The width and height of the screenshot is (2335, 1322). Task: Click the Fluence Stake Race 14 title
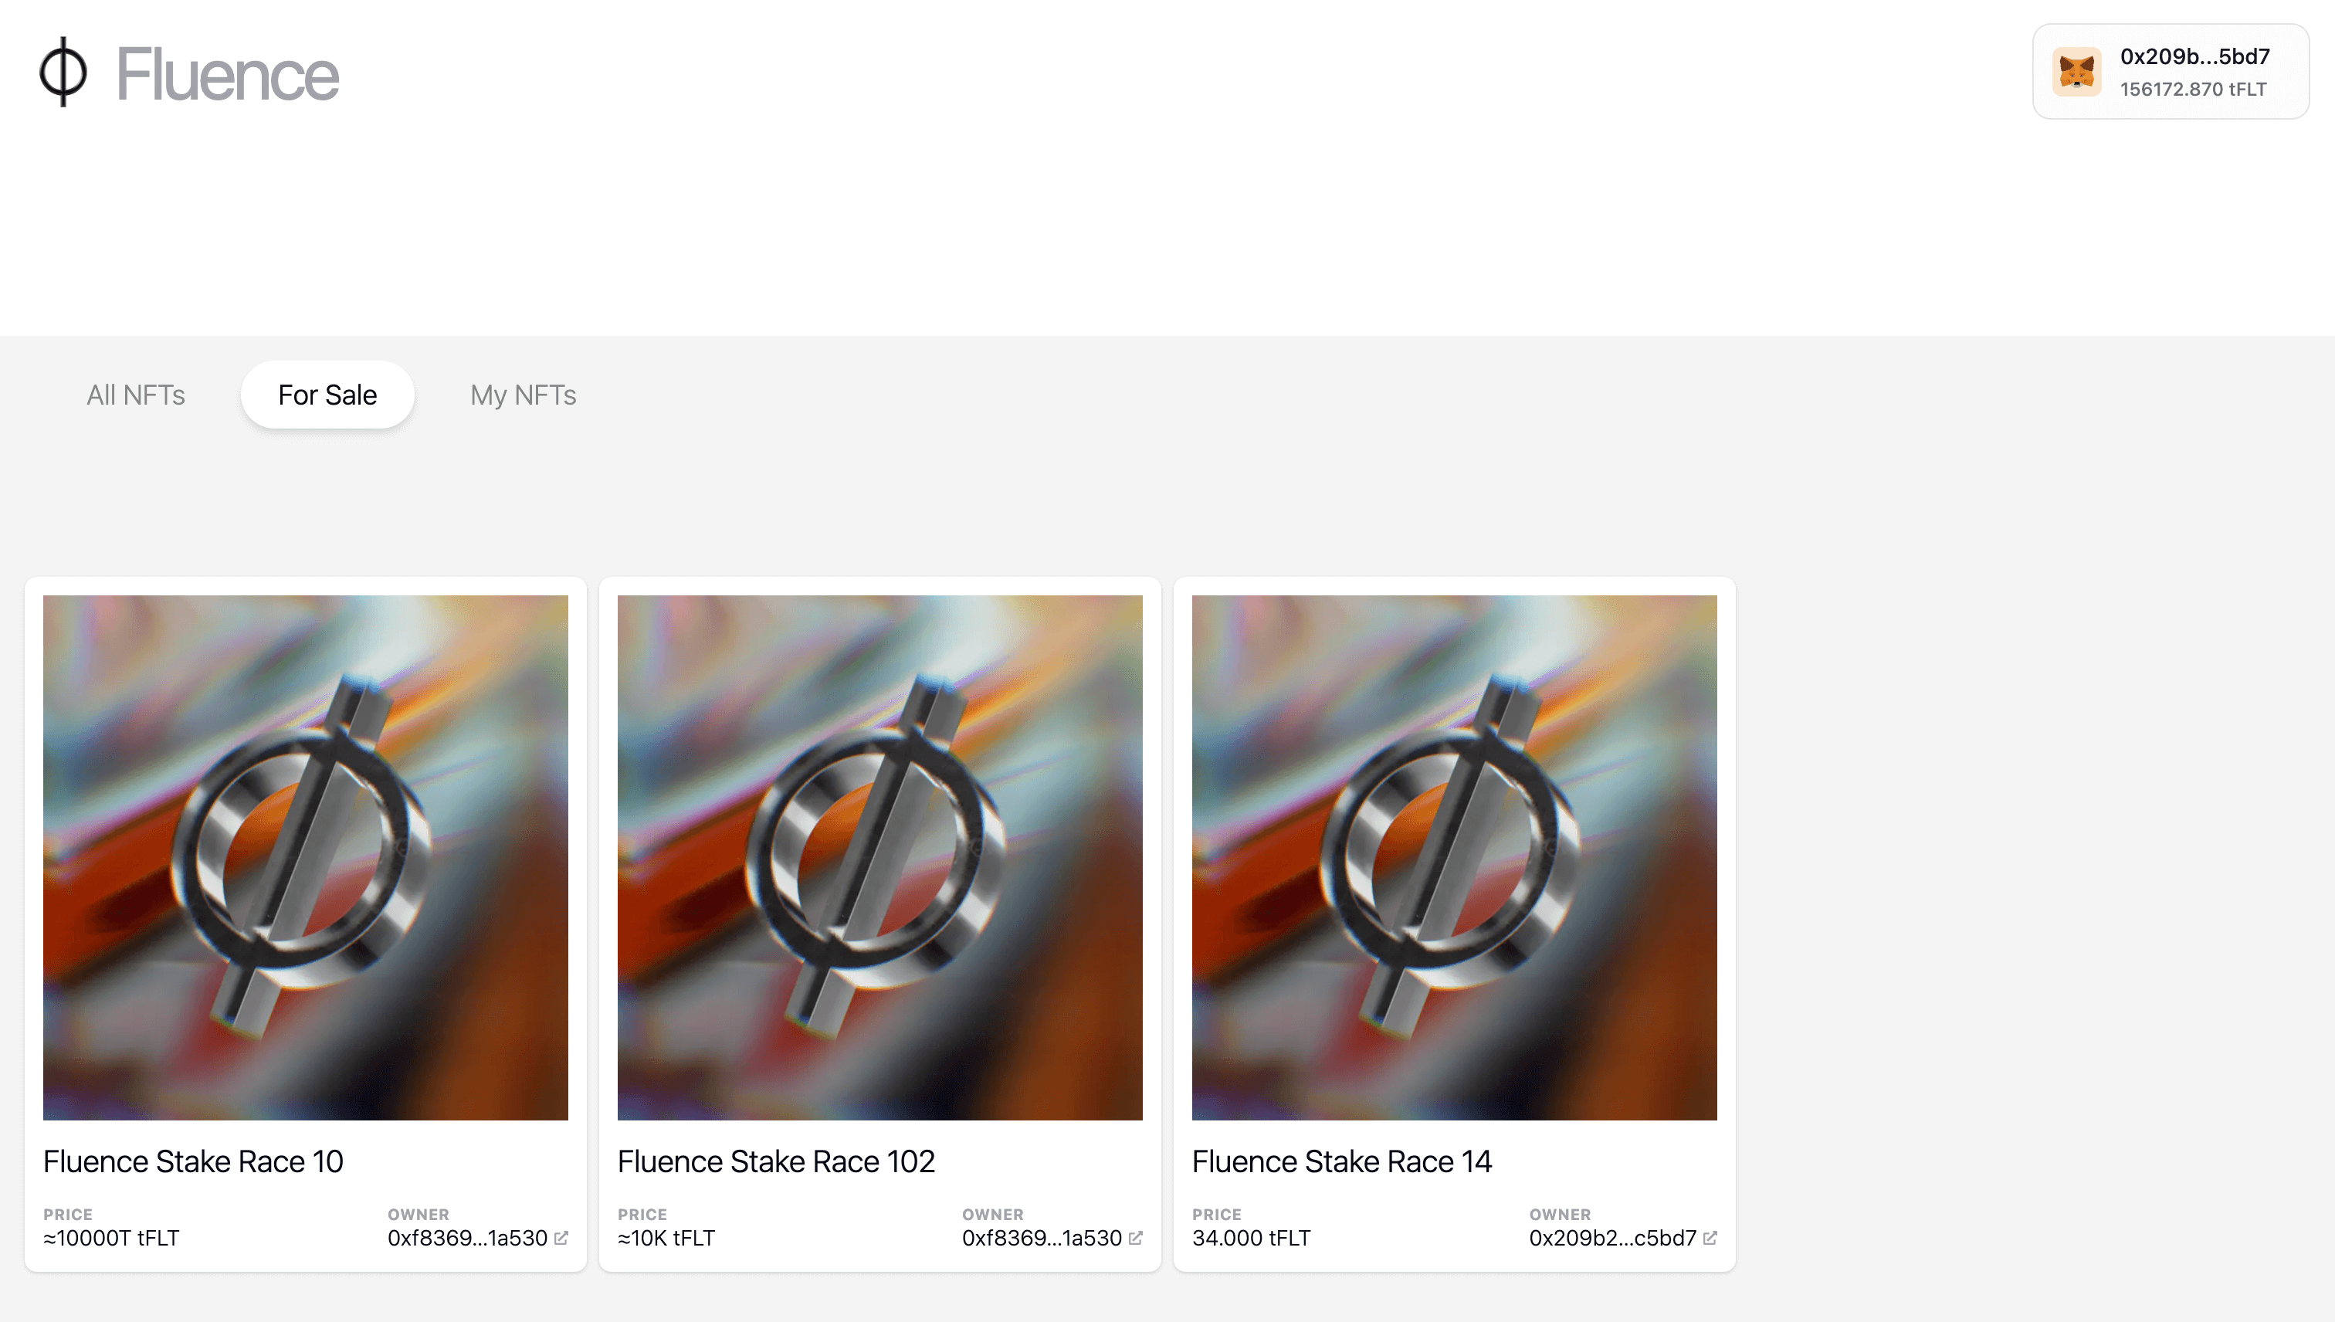click(1342, 1161)
